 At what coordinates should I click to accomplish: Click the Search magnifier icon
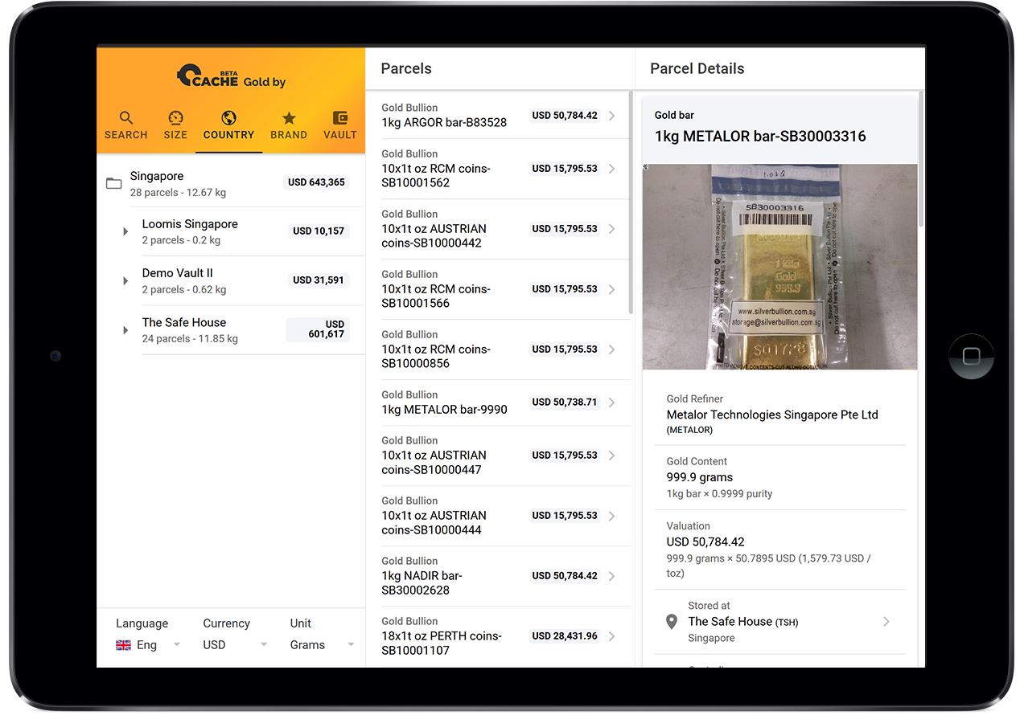125,118
